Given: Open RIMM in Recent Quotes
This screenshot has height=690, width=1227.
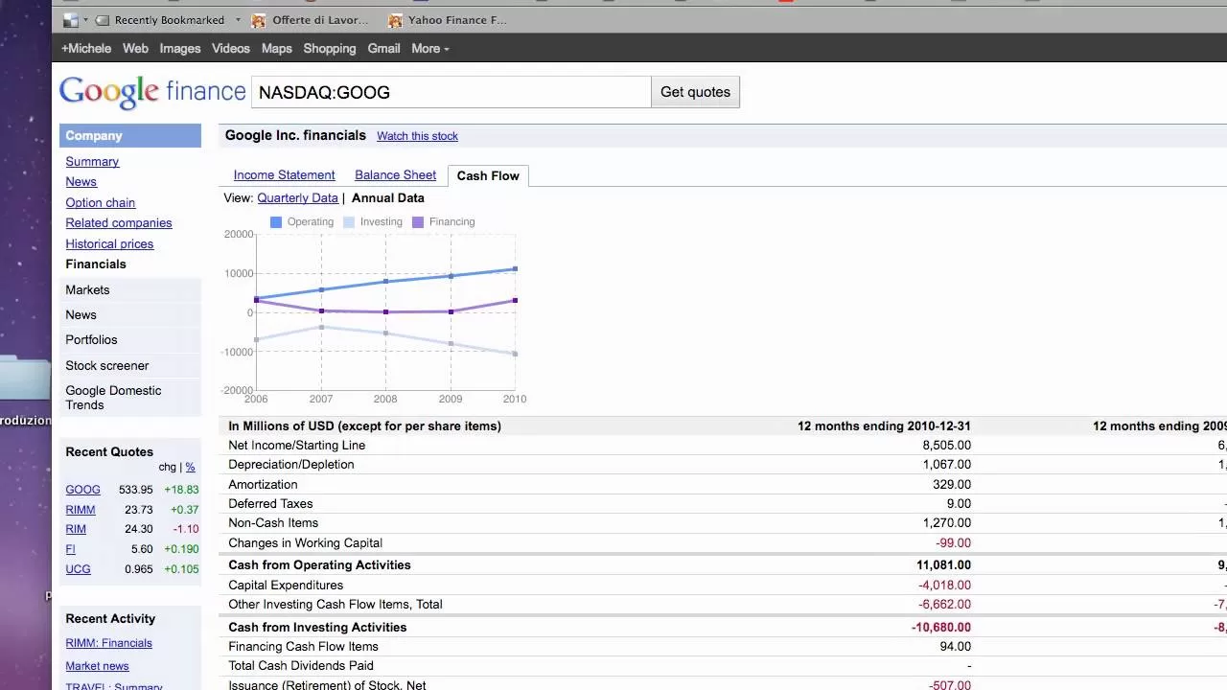Looking at the screenshot, I should [x=81, y=509].
